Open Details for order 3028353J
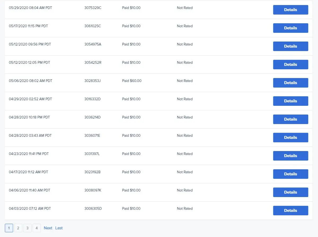Image resolution: width=318 pixels, height=237 pixels. 290,83
